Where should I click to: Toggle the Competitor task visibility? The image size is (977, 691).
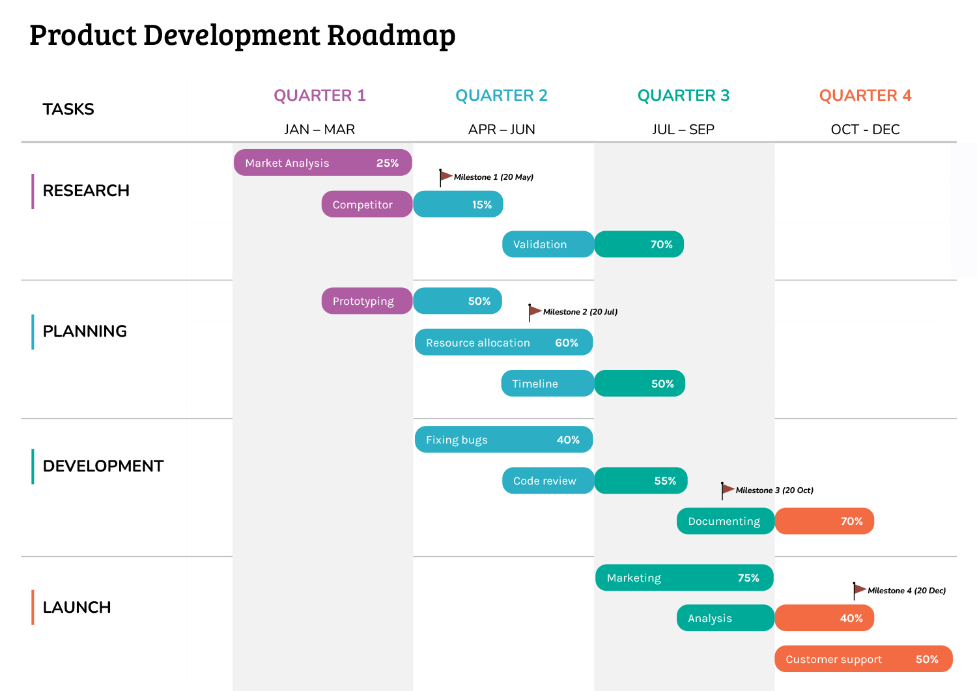[x=367, y=204]
